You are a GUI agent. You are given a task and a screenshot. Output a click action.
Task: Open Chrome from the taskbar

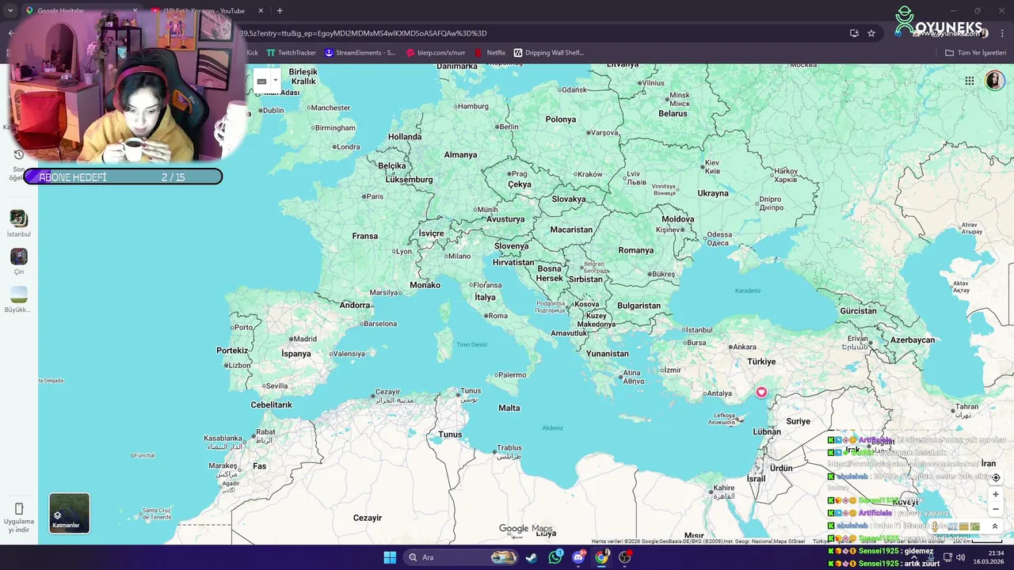[x=601, y=557]
